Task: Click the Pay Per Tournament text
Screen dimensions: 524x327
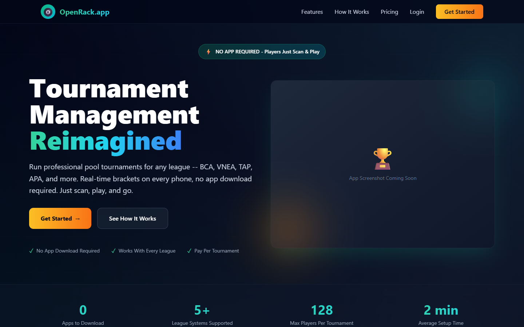Action: [x=217, y=251]
